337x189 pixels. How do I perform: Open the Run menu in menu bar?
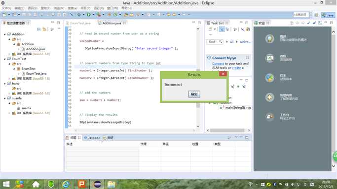[x=99, y=8]
